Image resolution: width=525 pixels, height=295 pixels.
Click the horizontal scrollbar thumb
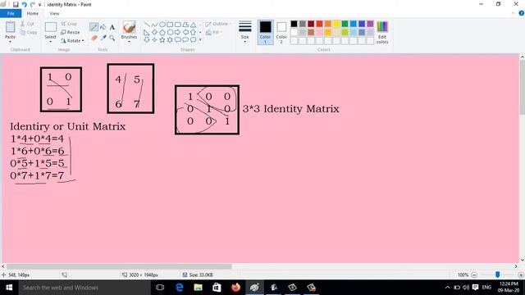tap(118, 266)
